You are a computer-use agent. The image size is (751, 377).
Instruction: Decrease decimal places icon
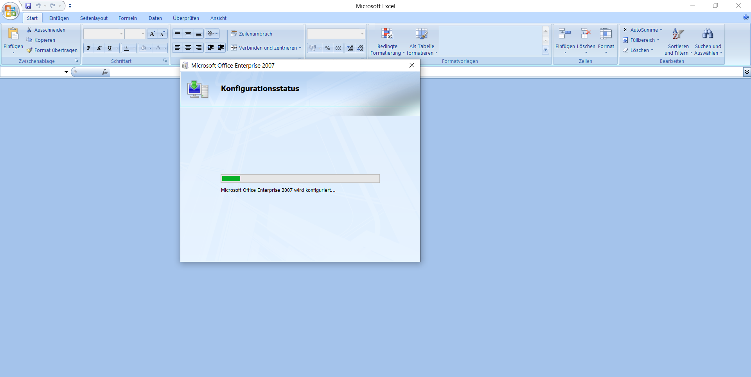[360, 48]
